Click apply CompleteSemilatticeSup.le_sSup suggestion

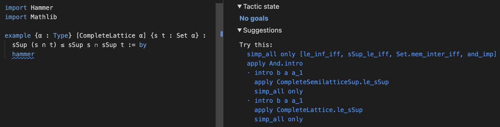[x=321, y=82]
